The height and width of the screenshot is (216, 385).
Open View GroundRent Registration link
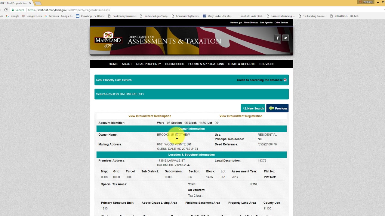point(241,116)
